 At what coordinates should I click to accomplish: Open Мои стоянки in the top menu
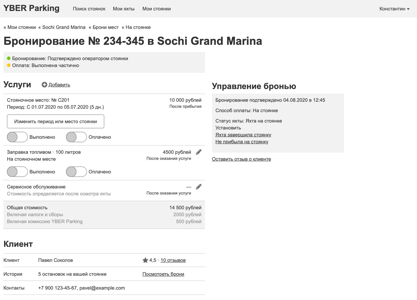tap(157, 9)
